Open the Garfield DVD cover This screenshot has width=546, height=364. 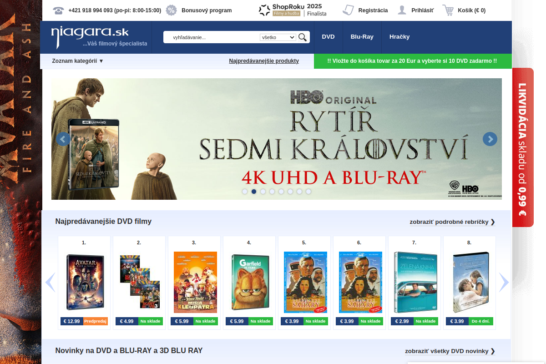pyautogui.click(x=250, y=282)
